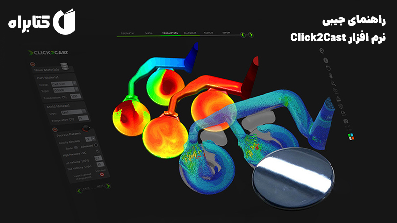The image size is (397, 223).
Task: Click the Part Material temperature field
Action: click(x=76, y=96)
